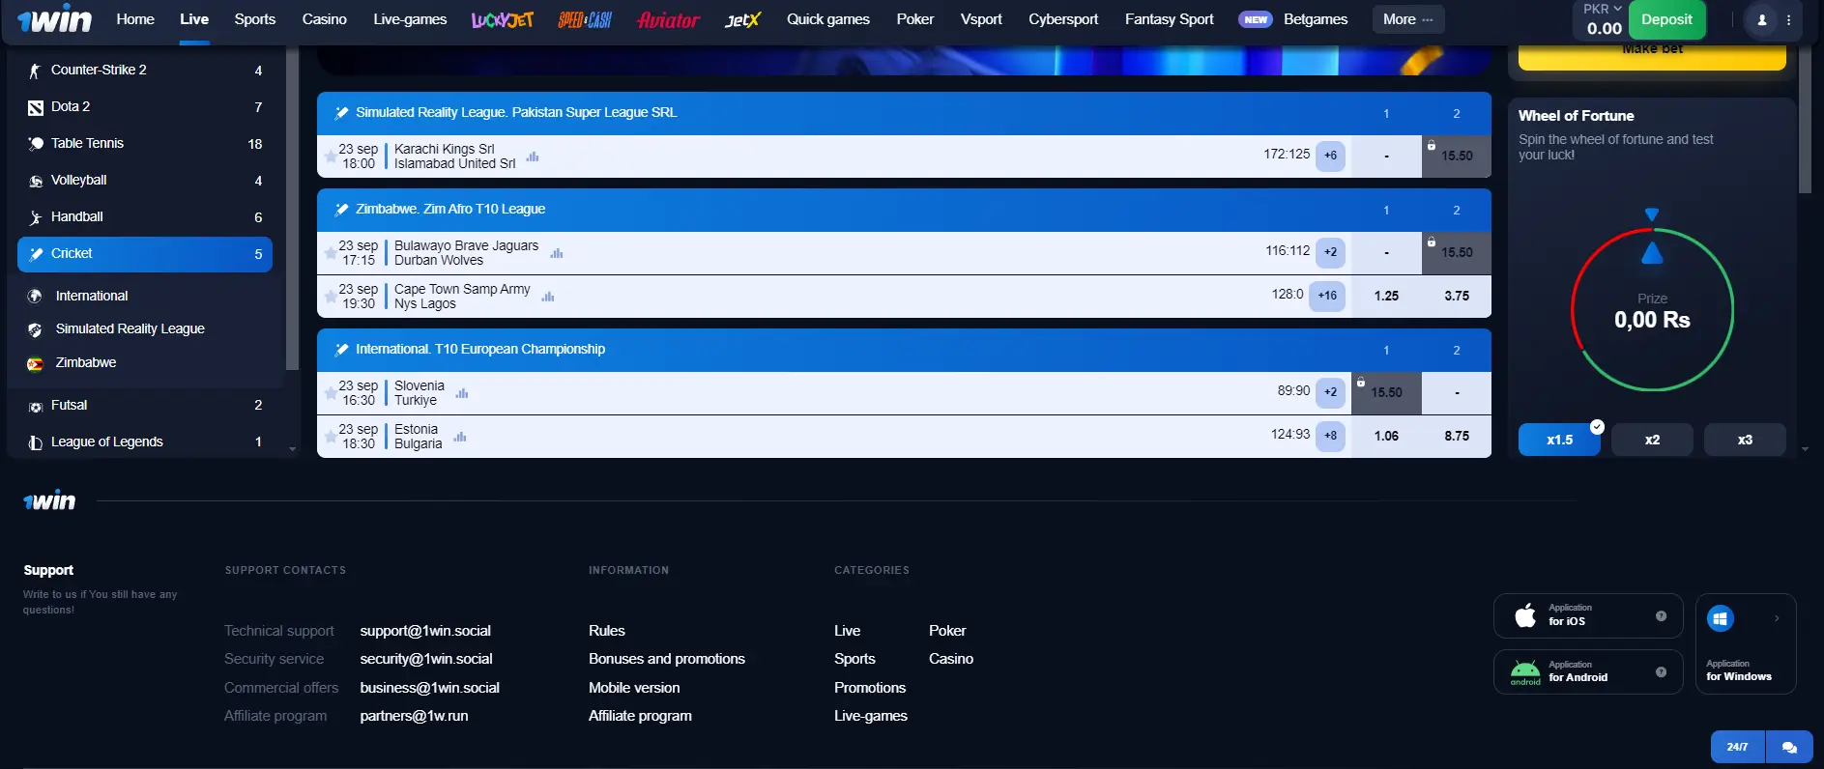The image size is (1824, 769).
Task: Open the Aviator game logo
Action: (668, 19)
